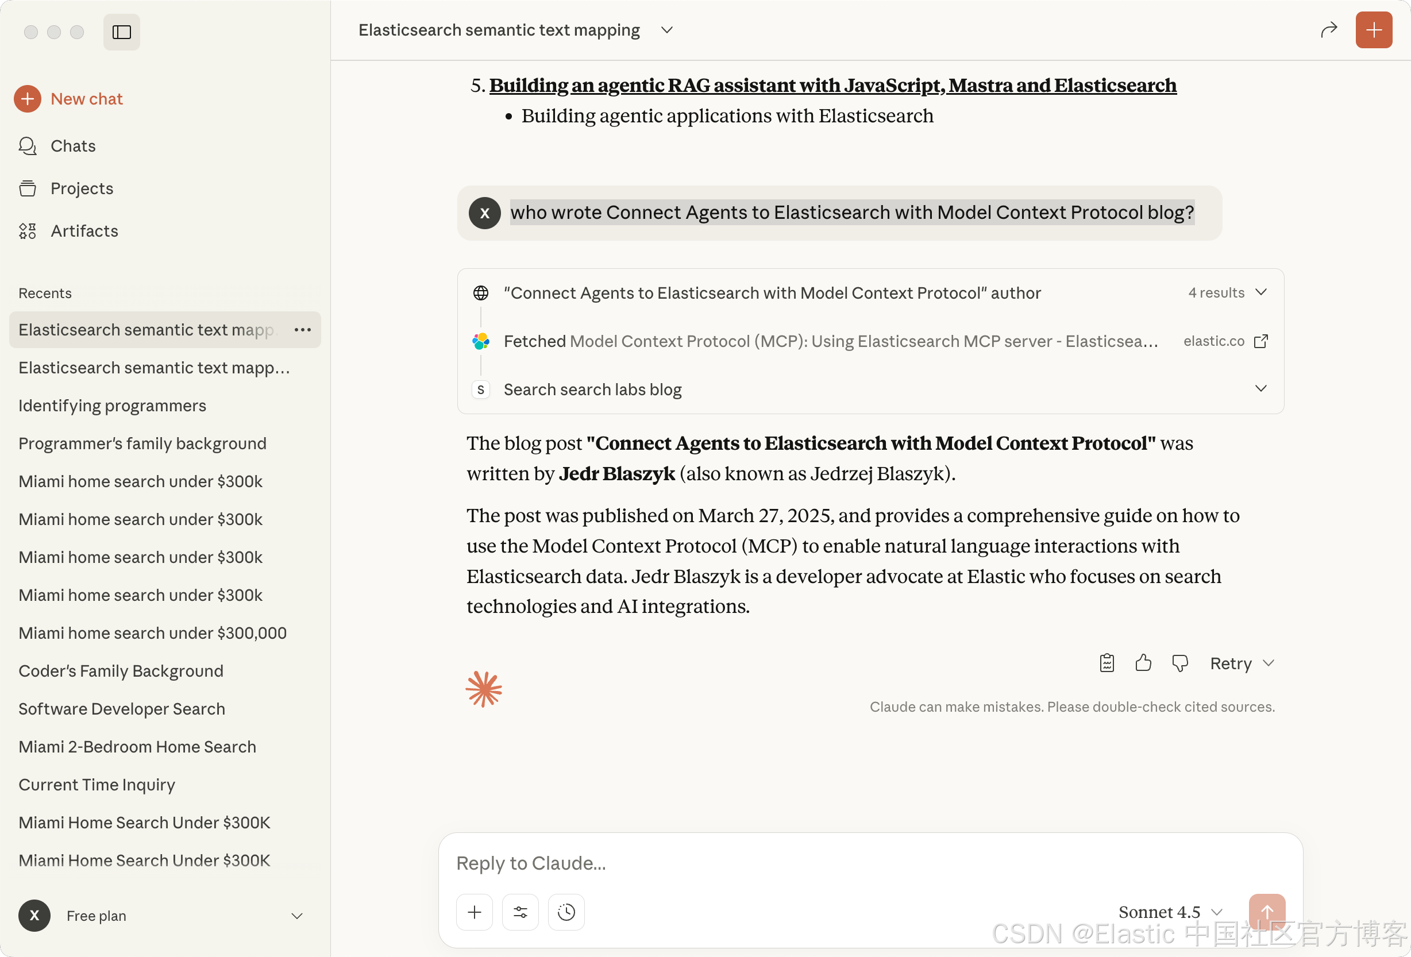Expand the 4 results search chevron
Viewport: 1411px width, 957px height.
[1261, 293]
